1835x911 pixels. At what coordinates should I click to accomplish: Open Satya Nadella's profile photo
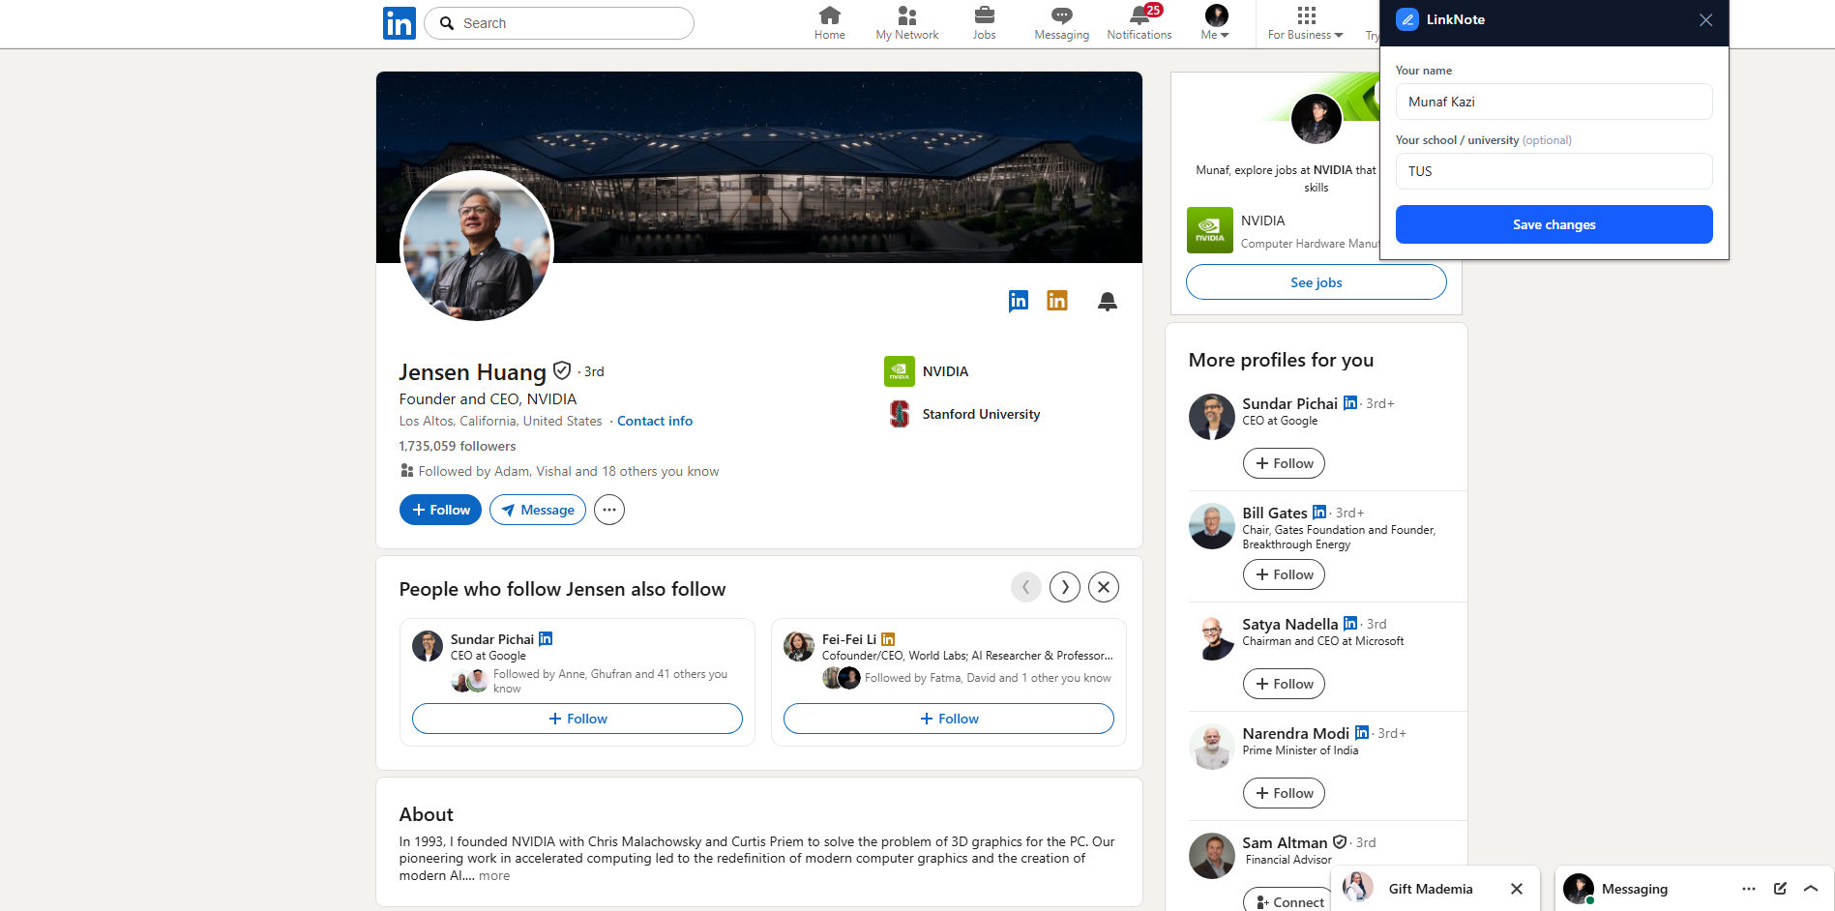(x=1212, y=637)
